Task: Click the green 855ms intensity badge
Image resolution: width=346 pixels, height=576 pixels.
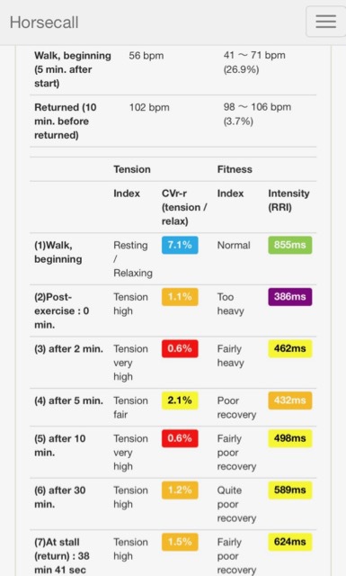Action: coord(290,245)
